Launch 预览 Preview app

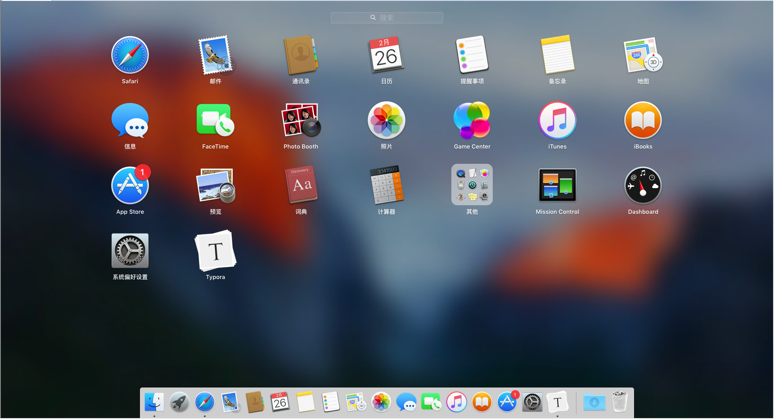pos(216,185)
